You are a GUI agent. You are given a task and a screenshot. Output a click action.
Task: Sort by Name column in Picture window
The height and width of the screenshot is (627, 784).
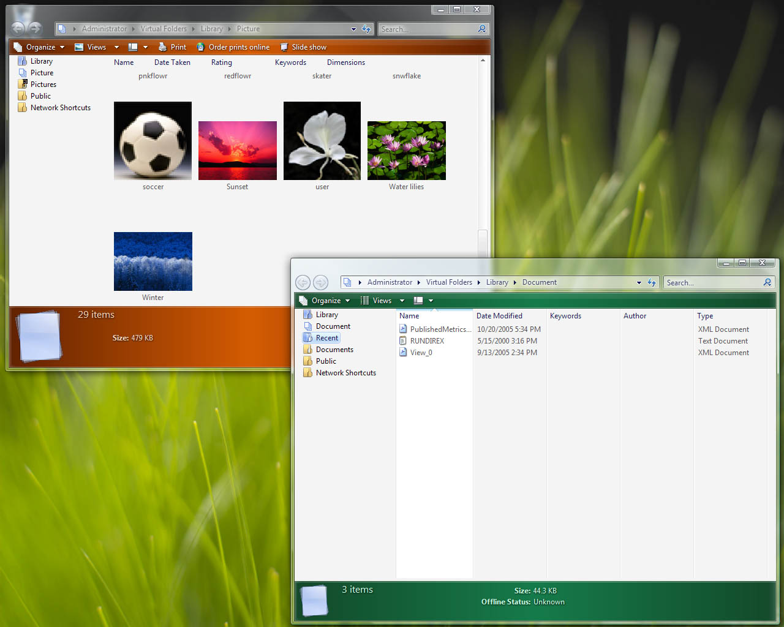(124, 62)
